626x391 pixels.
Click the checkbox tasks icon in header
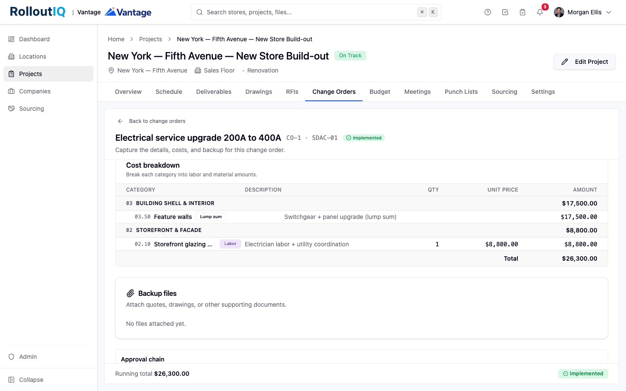click(505, 12)
